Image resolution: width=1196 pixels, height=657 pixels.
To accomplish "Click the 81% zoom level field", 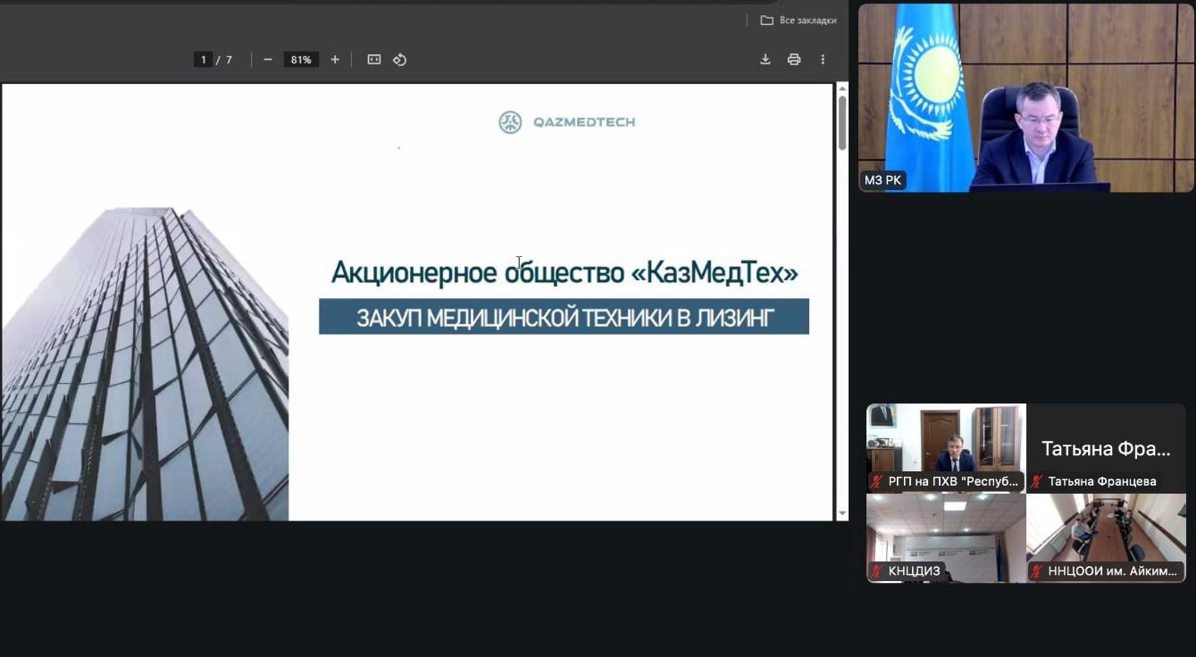I will point(301,60).
